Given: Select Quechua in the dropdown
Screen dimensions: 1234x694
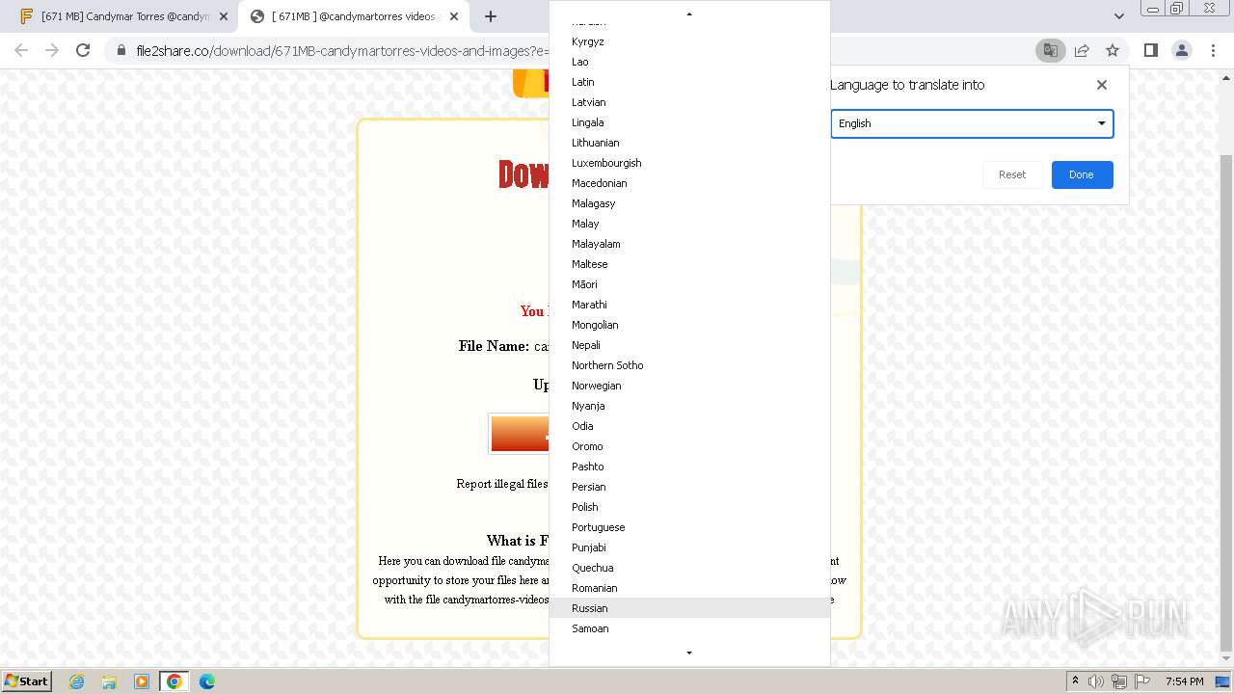Looking at the screenshot, I should pos(689,568).
